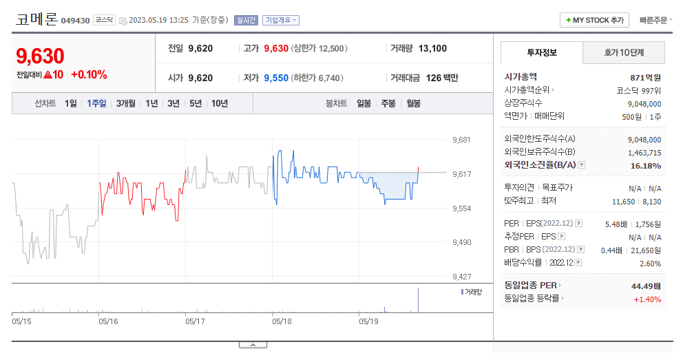Click the stock code 049430
Screen dimensions: 683x353
coord(75,21)
